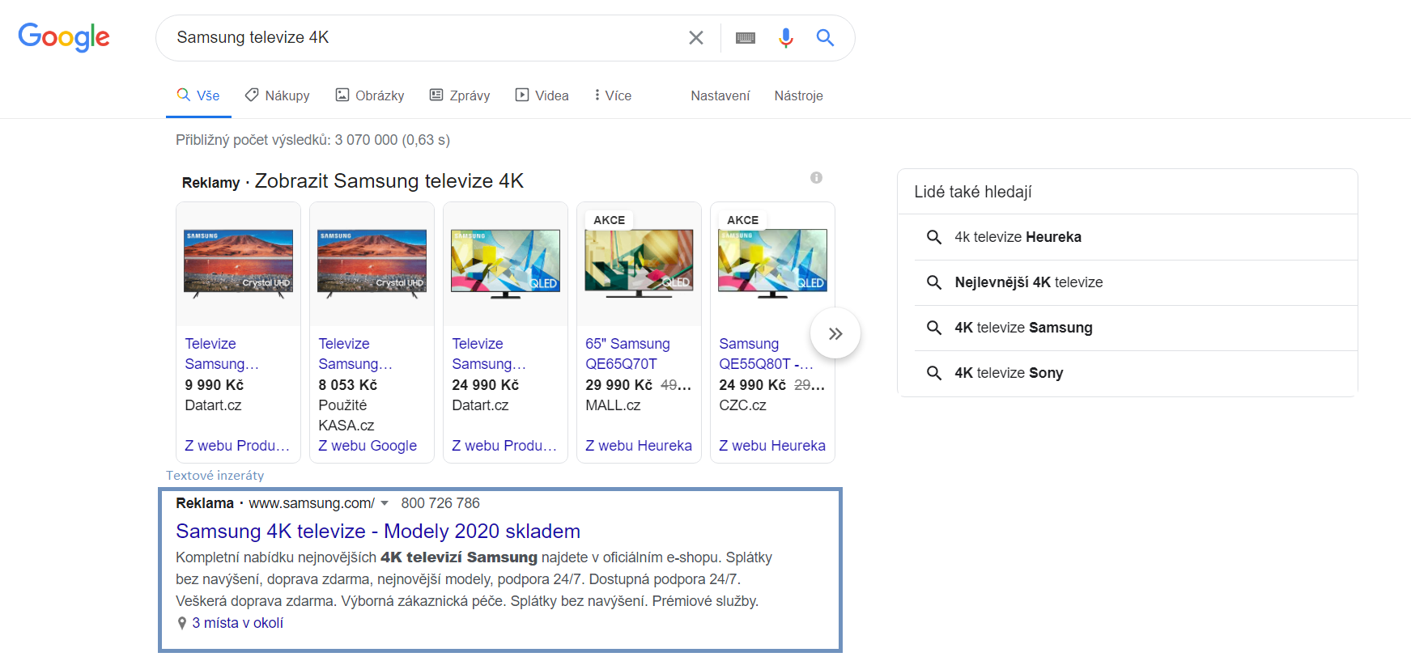Open Nastavení settings
This screenshot has height=661, width=1411.
(x=720, y=95)
